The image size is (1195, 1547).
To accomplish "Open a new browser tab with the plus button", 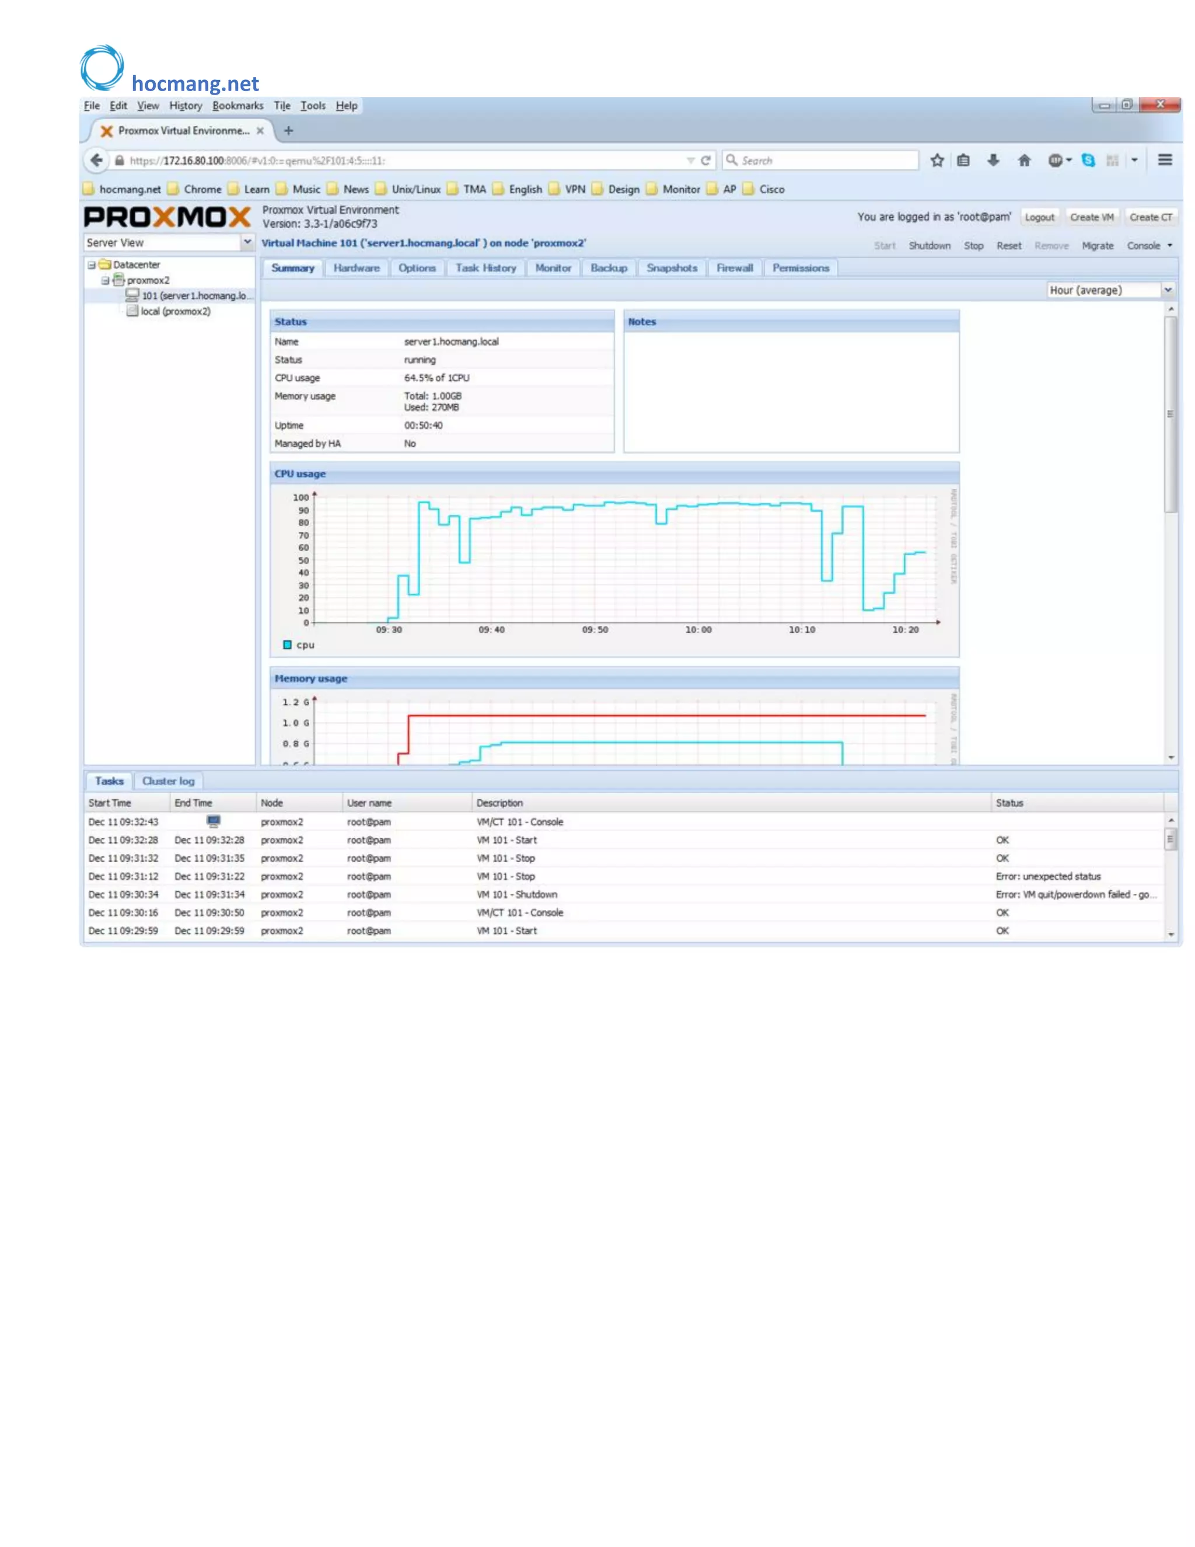I will click(x=288, y=130).
